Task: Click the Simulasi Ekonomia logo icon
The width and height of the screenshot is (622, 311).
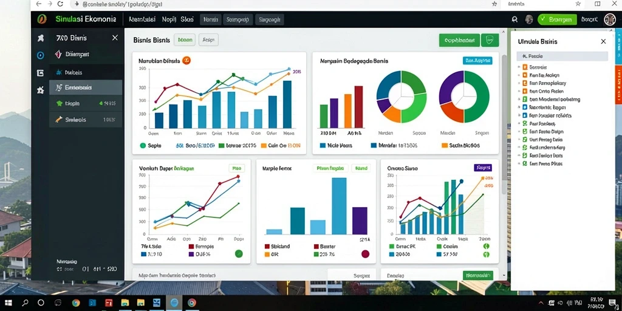Action: (x=42, y=19)
